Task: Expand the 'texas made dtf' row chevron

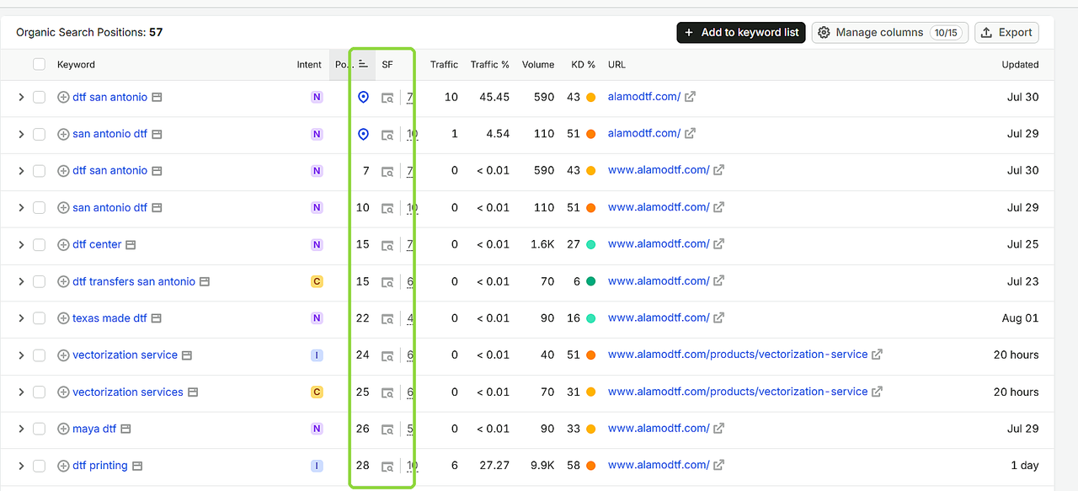Action: click(21, 318)
